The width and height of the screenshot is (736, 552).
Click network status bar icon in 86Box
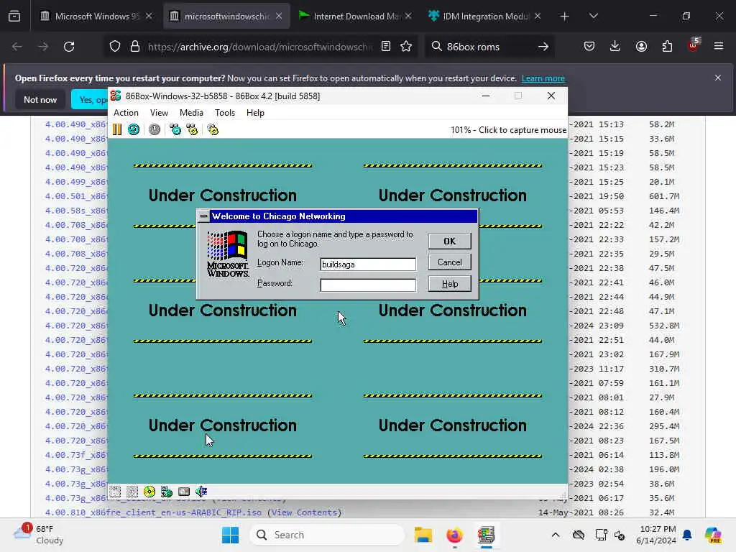coord(167,492)
